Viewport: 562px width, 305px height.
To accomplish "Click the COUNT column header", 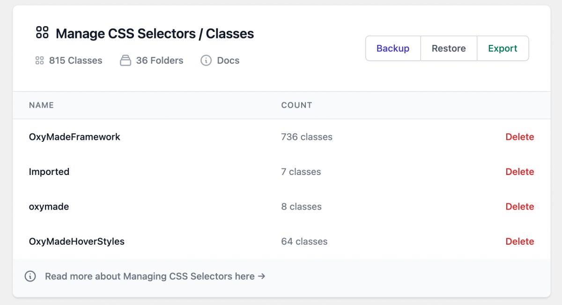I will pyautogui.click(x=296, y=105).
